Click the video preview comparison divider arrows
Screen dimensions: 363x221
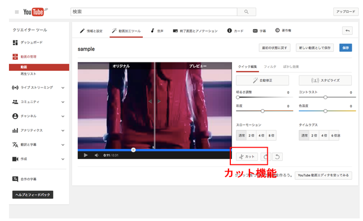pos(155,101)
